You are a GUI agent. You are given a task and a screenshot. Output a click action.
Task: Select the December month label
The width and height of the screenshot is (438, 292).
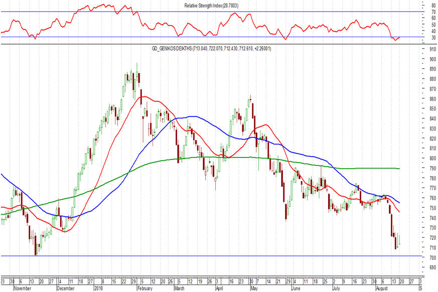pyautogui.click(x=66, y=288)
